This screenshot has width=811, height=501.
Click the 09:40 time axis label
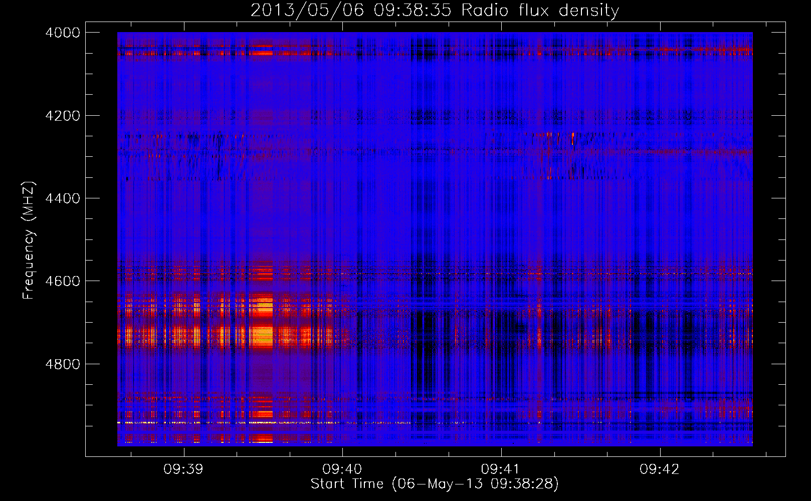click(342, 469)
